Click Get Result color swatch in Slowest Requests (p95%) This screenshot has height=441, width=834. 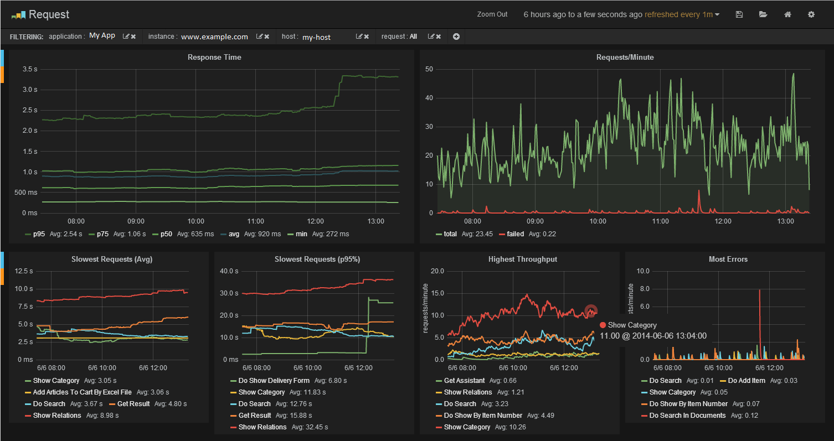pos(233,416)
